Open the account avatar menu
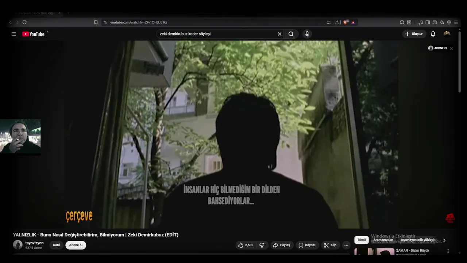 (447, 34)
